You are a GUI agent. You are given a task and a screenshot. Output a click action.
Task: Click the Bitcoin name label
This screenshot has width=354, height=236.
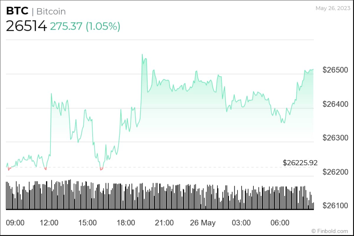pos(51,11)
